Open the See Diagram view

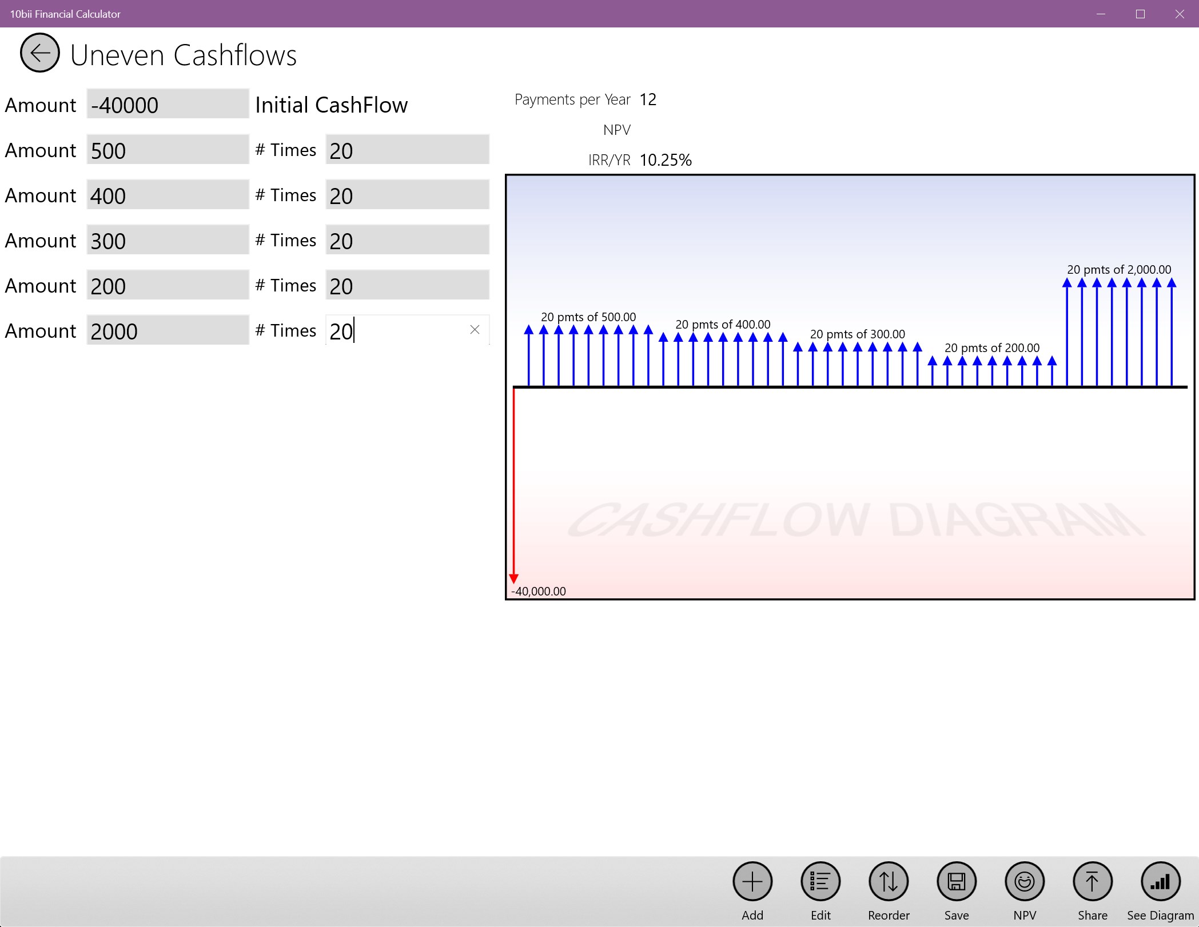1162,882
